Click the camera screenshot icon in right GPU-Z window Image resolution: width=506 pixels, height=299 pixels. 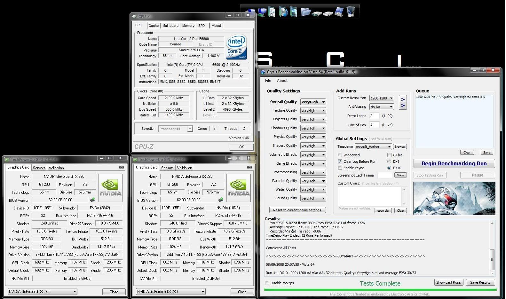click(x=249, y=167)
